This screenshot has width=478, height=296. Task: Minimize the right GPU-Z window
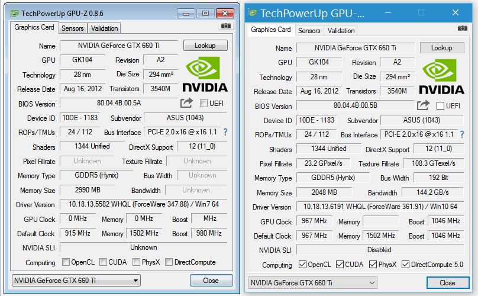(388, 13)
